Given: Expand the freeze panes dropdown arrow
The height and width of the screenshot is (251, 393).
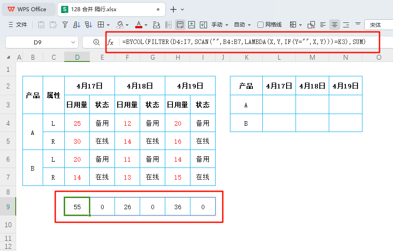Looking at the screenshot, I should pyautogui.click(x=300, y=25).
